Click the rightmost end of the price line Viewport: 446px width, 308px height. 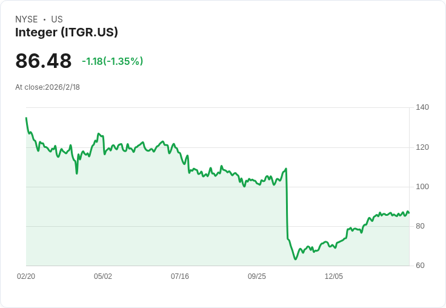coord(409,213)
